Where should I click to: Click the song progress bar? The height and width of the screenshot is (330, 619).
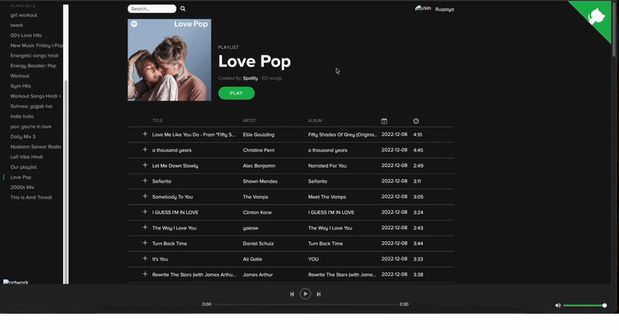point(306,304)
